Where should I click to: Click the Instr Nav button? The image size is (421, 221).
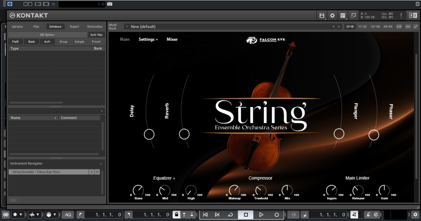(x=97, y=35)
